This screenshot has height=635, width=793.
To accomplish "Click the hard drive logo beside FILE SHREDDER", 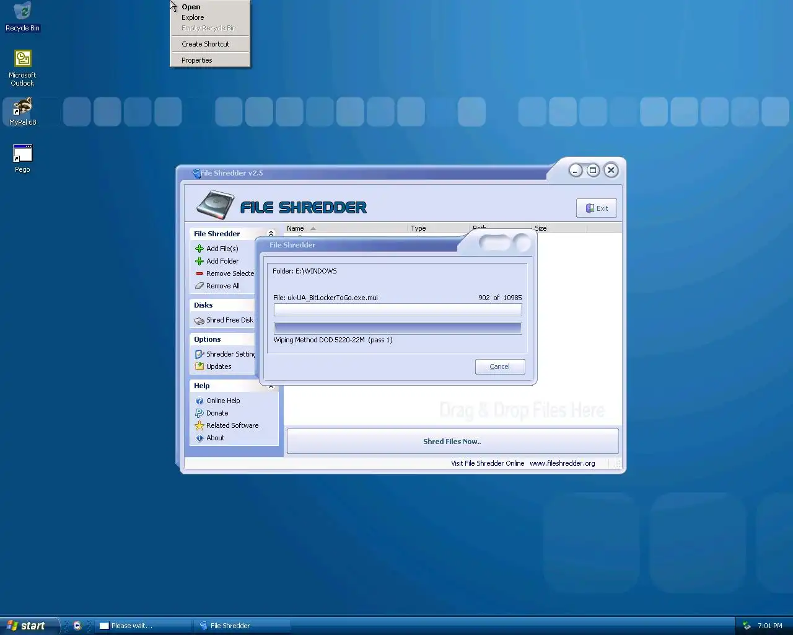I will pos(216,205).
